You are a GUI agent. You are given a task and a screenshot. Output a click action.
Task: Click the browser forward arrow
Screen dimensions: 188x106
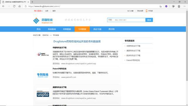click(9, 6)
